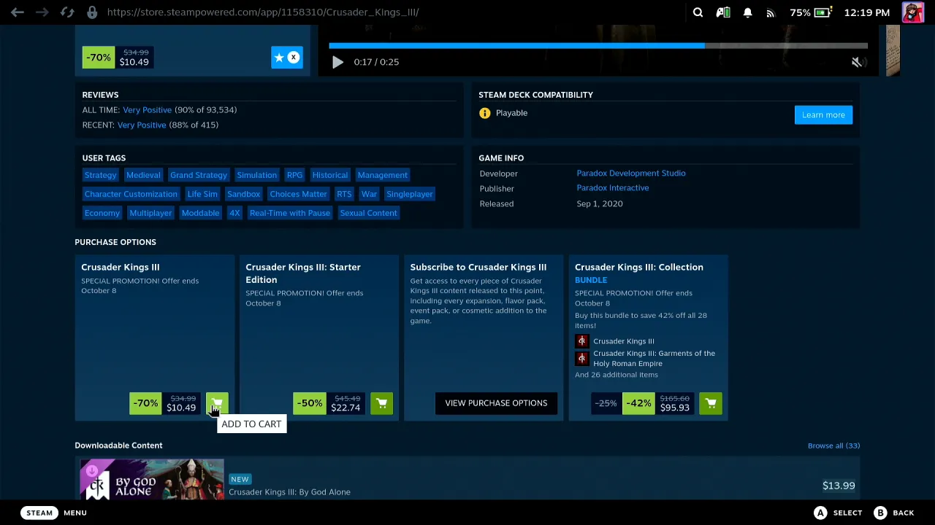Viewport: 935px width, 525px height.
Task: Open the network signal icon
Action: pos(770,12)
